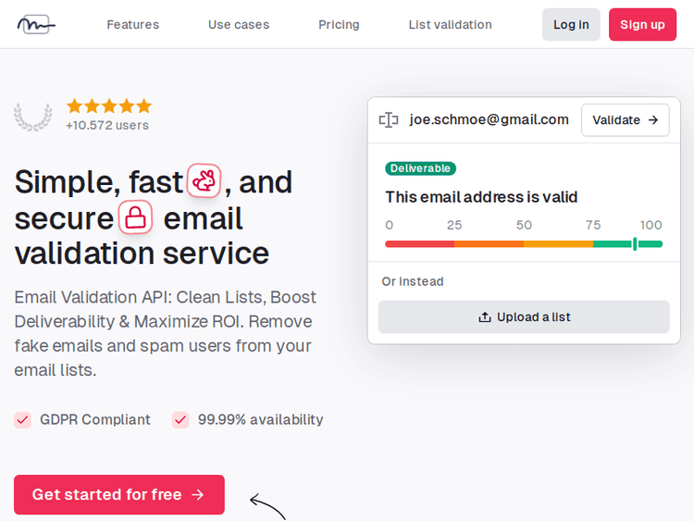Screen dimensions: 694x521
Task: Click the Upload a list button
Action: point(524,317)
